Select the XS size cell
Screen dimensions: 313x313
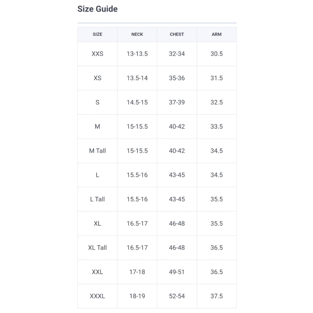[x=97, y=78]
